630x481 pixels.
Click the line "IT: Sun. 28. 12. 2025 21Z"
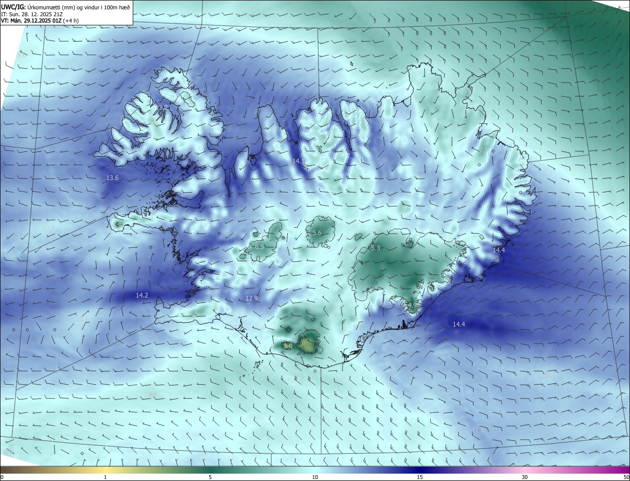pos(31,14)
